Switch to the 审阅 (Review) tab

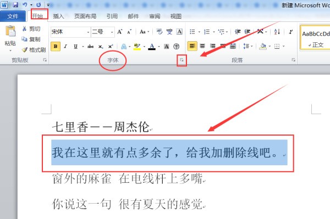click(x=155, y=16)
